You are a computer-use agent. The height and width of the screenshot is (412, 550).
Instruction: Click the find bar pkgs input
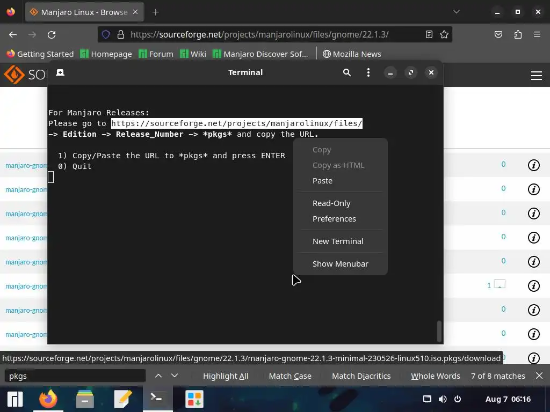click(x=75, y=376)
